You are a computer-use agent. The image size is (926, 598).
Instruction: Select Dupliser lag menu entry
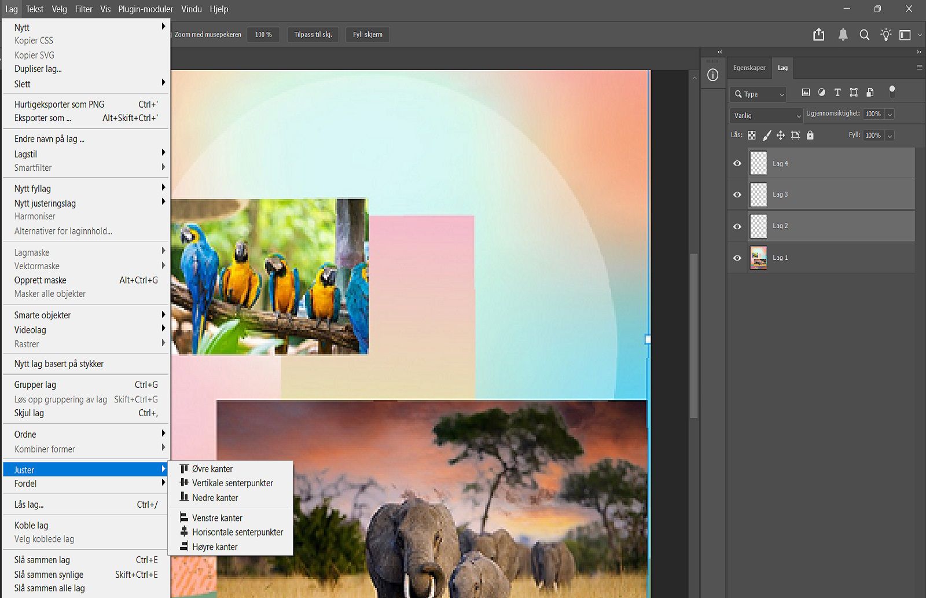(x=86, y=69)
